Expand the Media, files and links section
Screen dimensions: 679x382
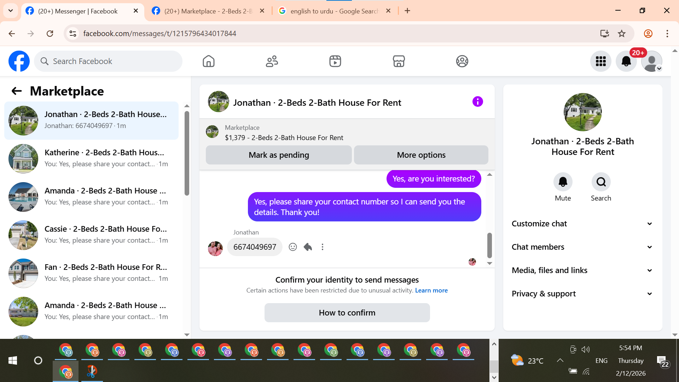tap(582, 270)
